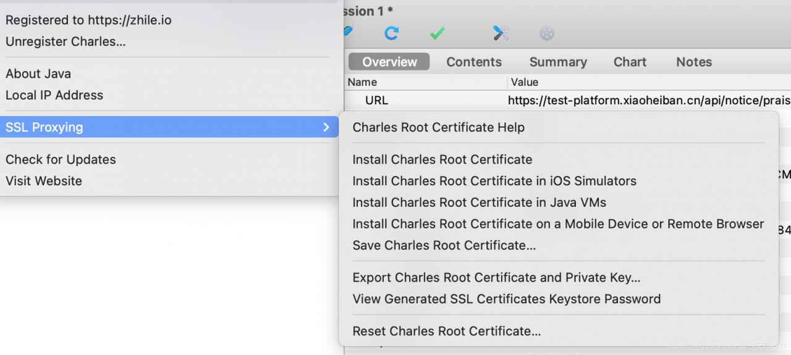Click the blue Compose pen icon
Screen dimensions: 791x355
tap(347, 31)
